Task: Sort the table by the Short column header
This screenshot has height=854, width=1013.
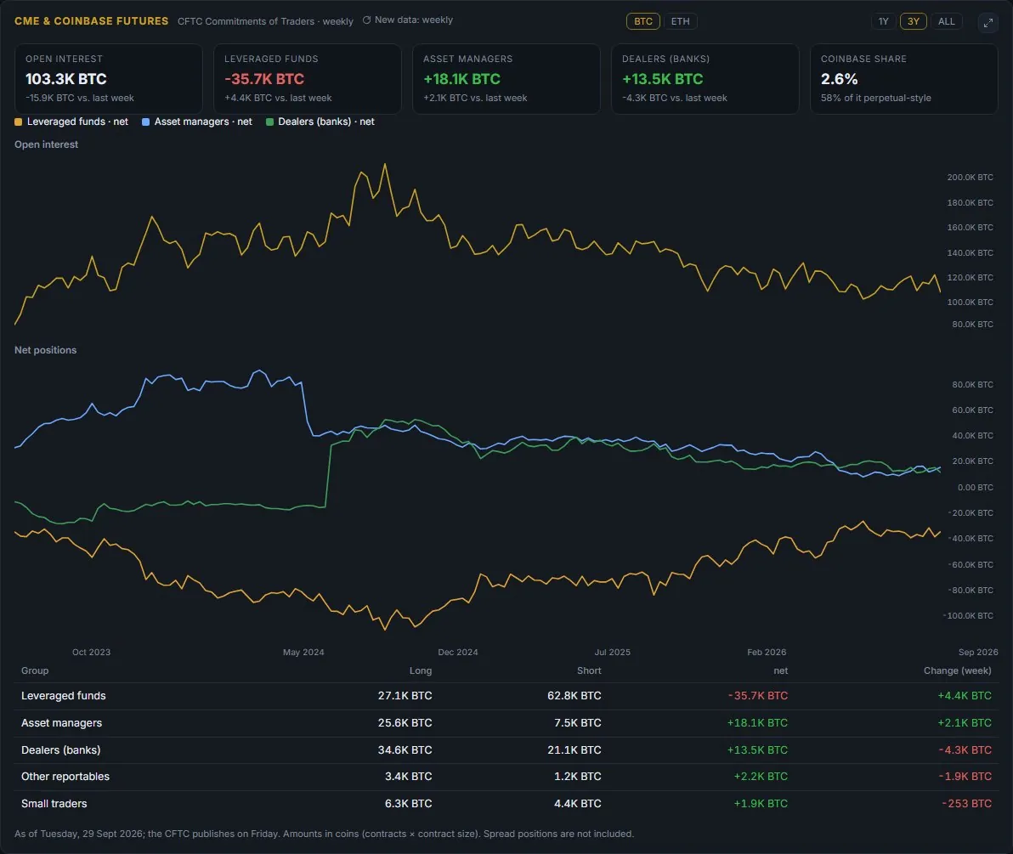Action: click(x=589, y=670)
